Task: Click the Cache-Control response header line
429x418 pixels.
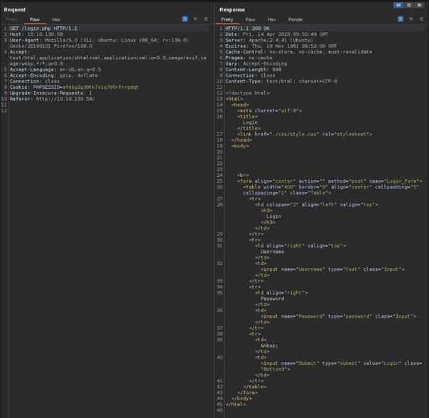Action: [298, 52]
